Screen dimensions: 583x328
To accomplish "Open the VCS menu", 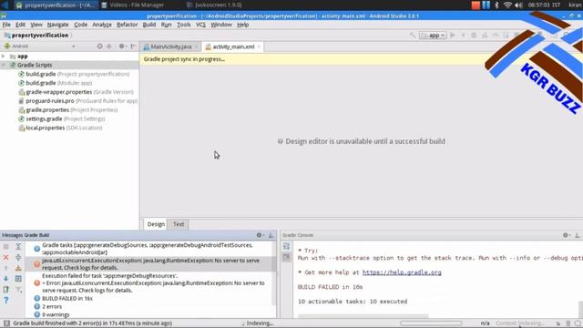I will click(x=200, y=25).
